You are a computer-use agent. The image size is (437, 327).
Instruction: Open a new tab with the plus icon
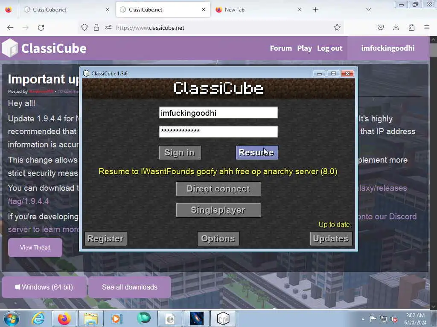tap(315, 10)
